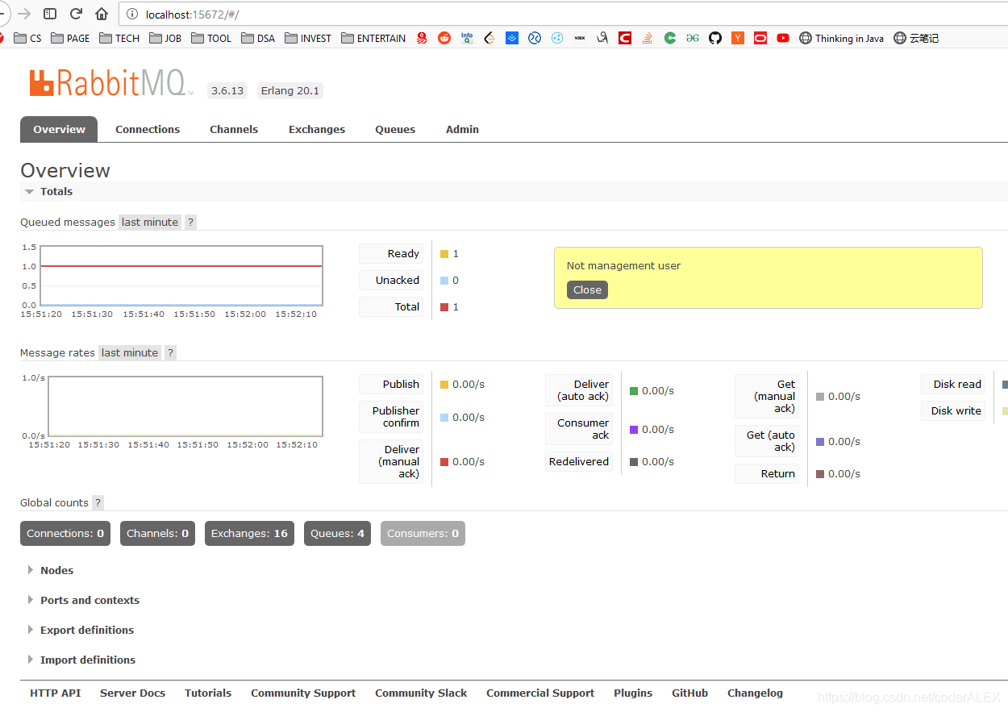Open the Channels: 0 count button
Image resolution: width=1008 pixels, height=712 pixels.
coord(157,533)
